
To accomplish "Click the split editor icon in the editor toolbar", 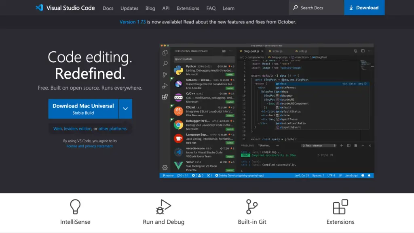I will pos(363,51).
